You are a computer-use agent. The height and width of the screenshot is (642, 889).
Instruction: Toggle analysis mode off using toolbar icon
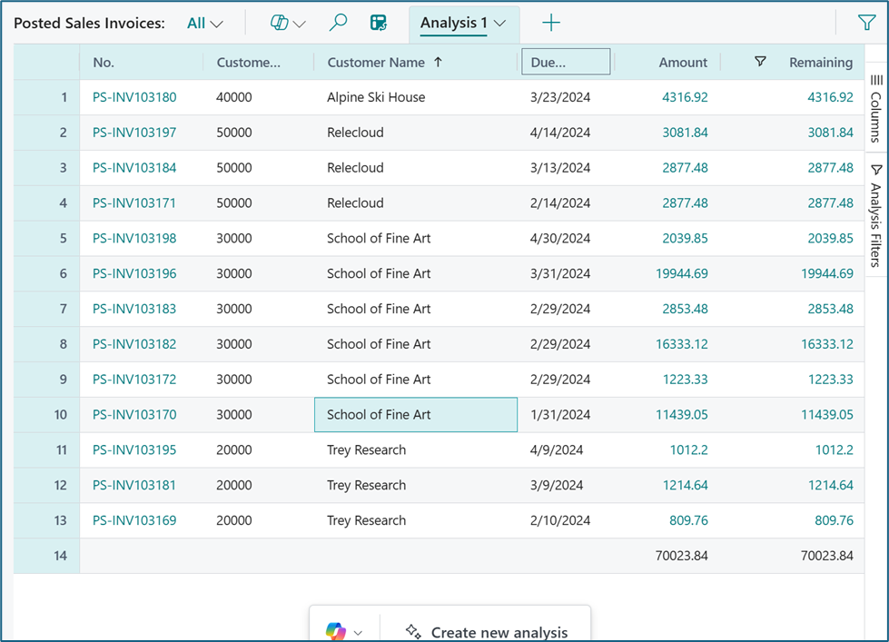click(x=379, y=24)
